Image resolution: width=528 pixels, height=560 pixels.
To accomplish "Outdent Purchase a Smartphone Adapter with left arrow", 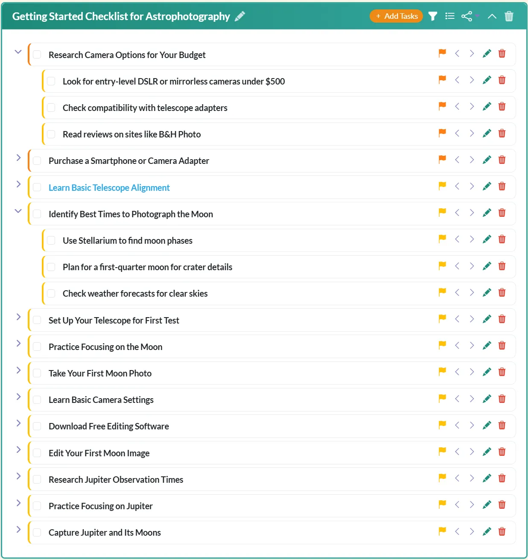I will coord(457,160).
